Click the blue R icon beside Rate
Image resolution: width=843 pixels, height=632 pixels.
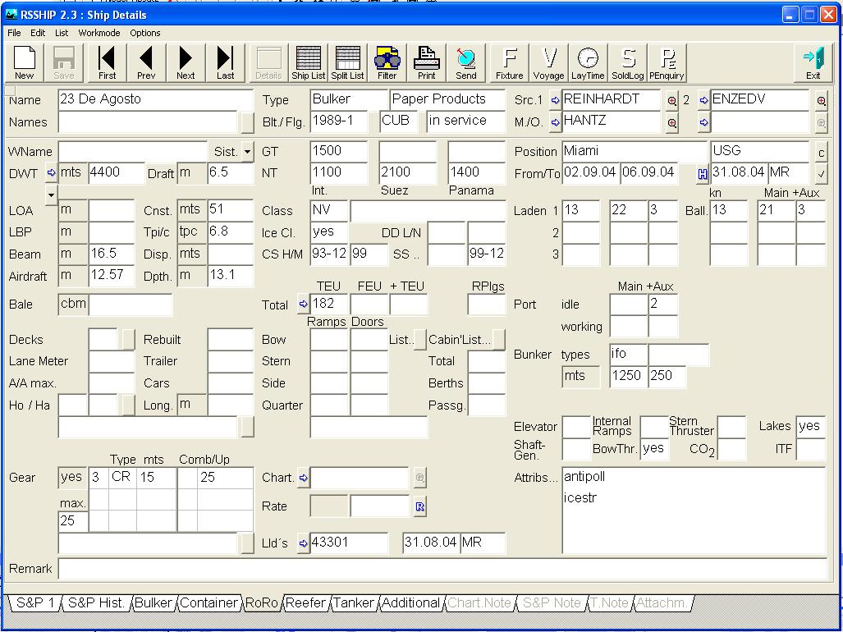[x=420, y=506]
